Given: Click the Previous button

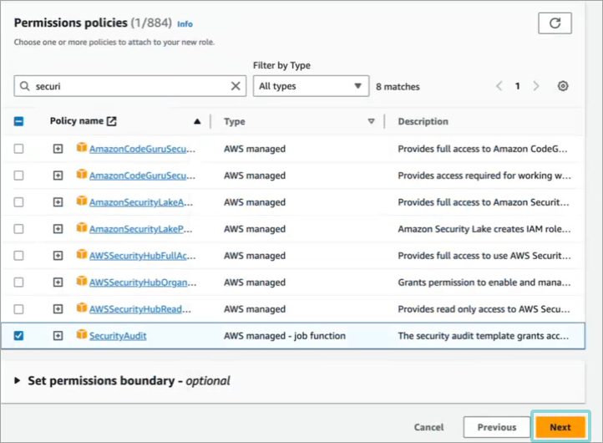Looking at the screenshot, I should pyautogui.click(x=496, y=427).
